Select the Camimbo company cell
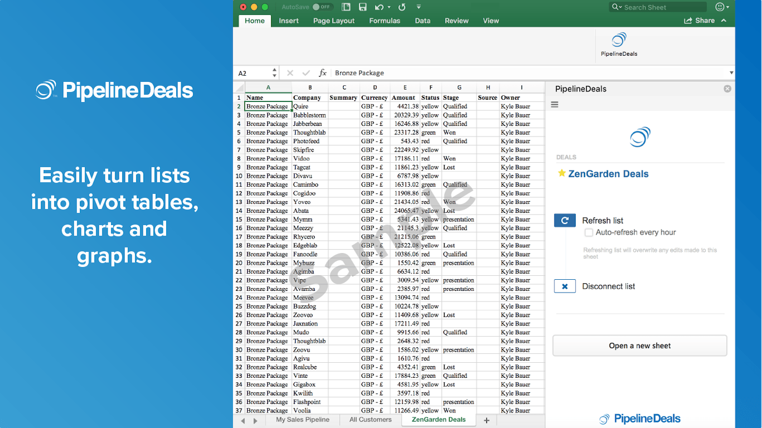762x428 pixels. coord(310,184)
